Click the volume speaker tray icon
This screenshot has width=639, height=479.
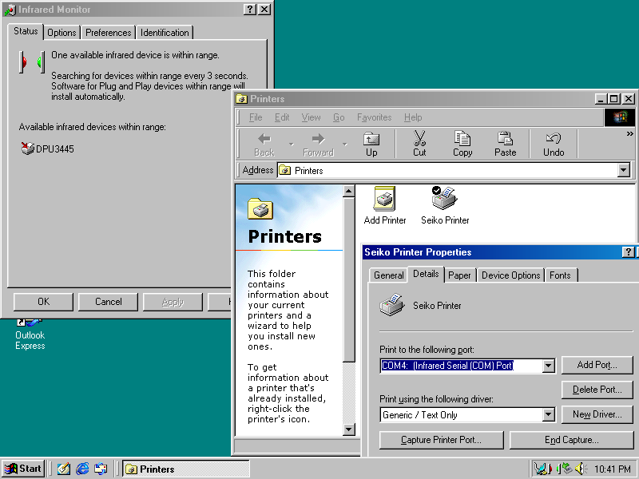581,469
